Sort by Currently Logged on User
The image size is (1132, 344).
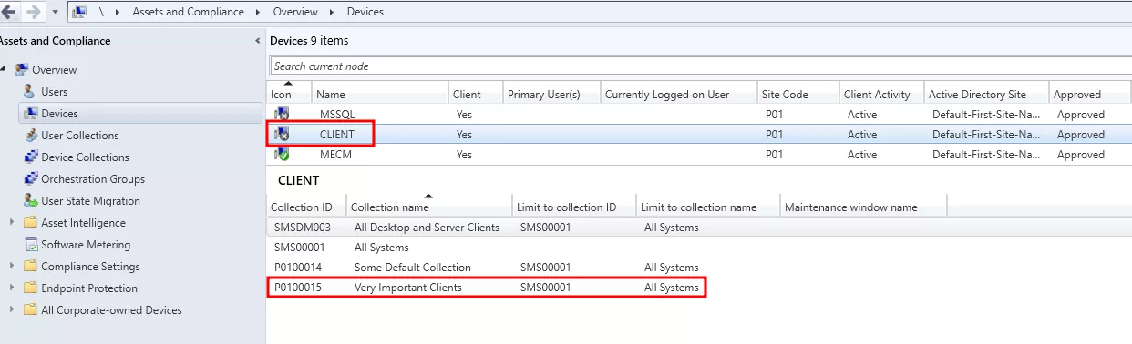[x=679, y=94]
